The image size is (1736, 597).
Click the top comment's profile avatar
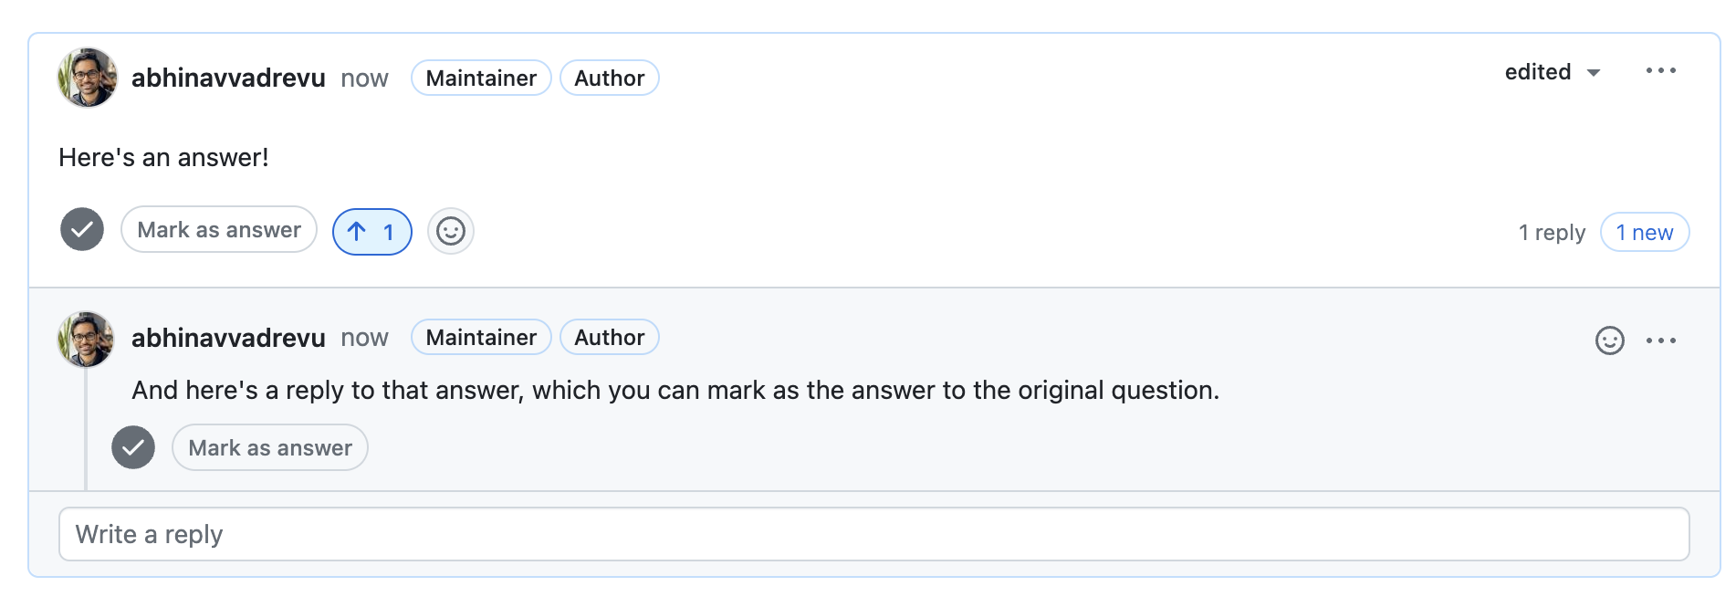(x=88, y=78)
